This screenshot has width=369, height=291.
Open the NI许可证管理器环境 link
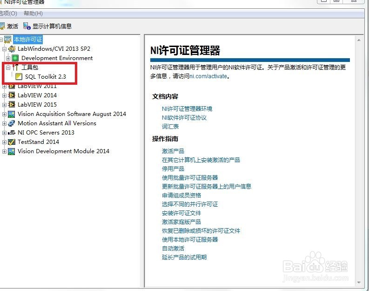[187, 109]
